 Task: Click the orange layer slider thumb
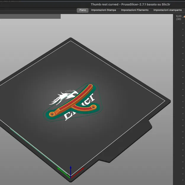pos(184,17)
